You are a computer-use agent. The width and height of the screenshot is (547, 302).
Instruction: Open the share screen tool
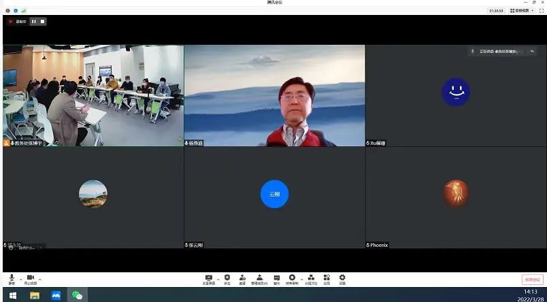coord(209,278)
